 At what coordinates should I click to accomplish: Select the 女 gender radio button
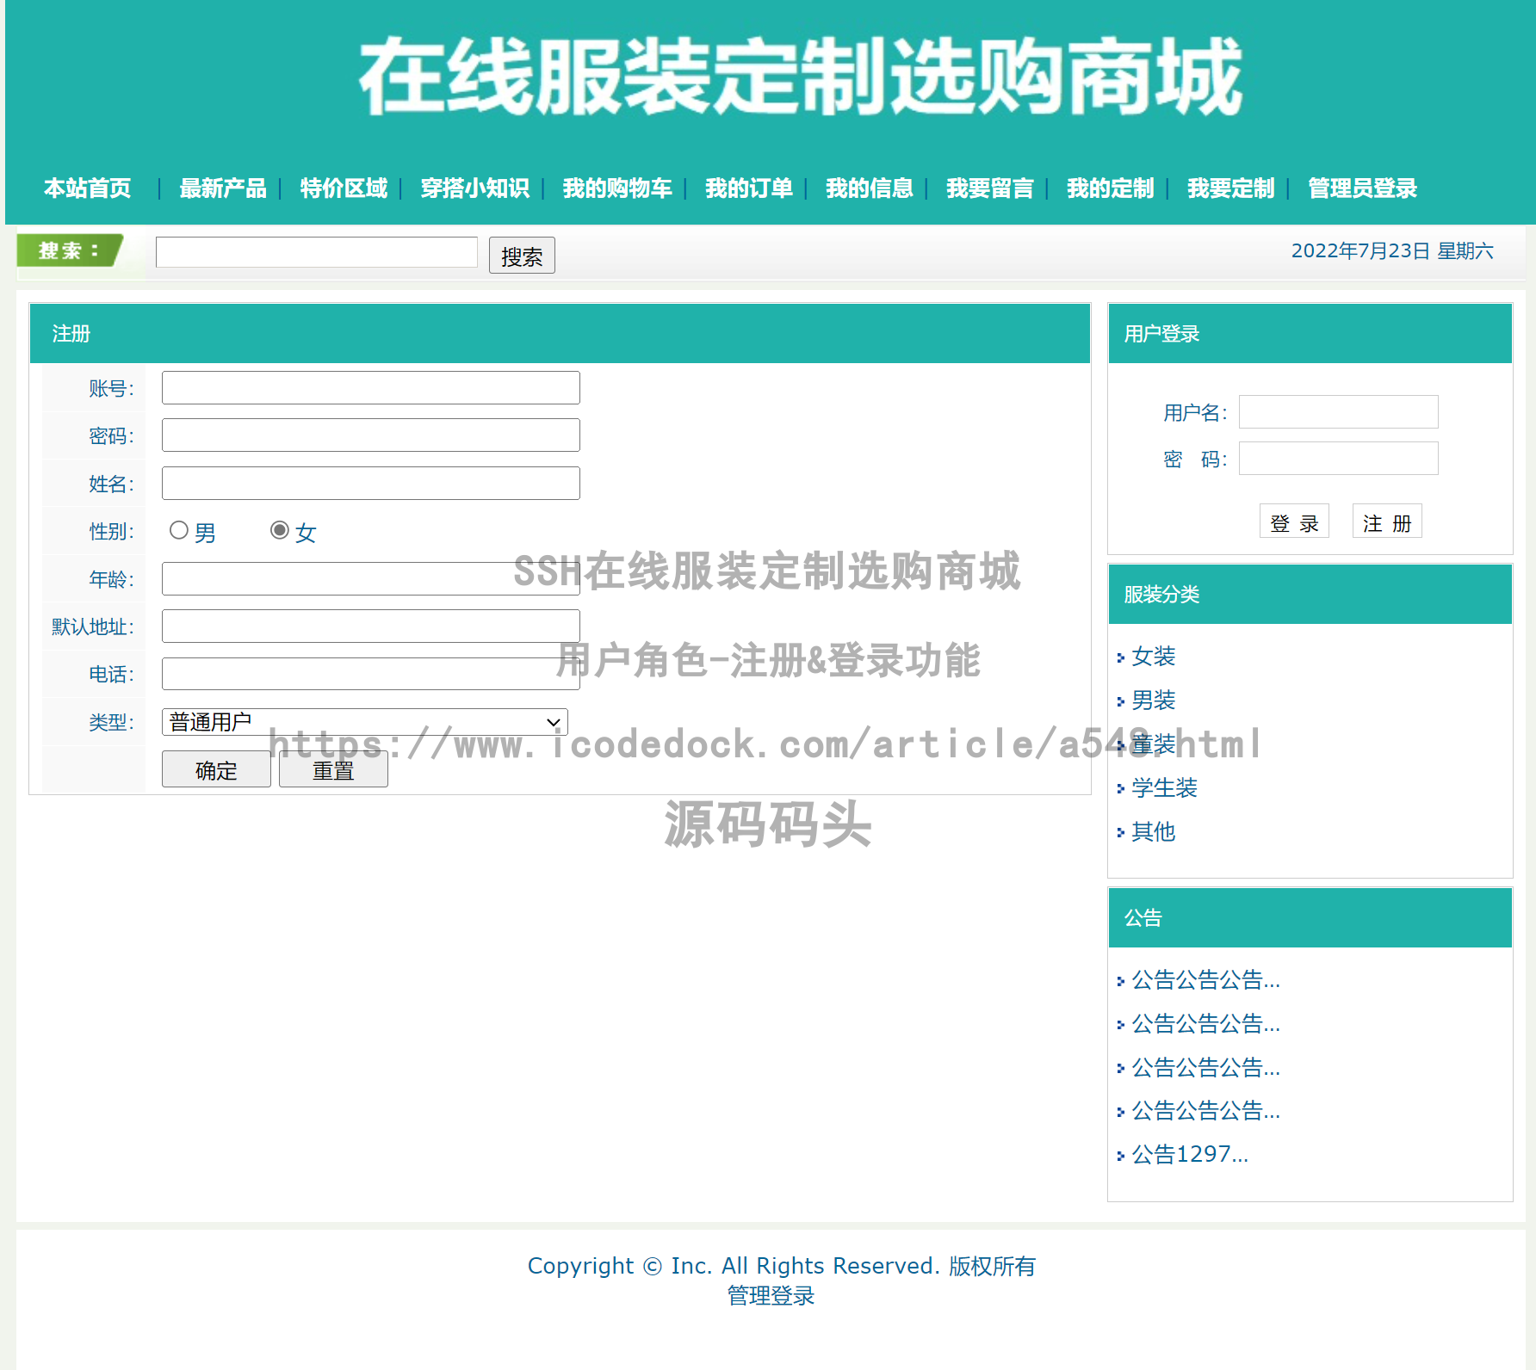(279, 531)
